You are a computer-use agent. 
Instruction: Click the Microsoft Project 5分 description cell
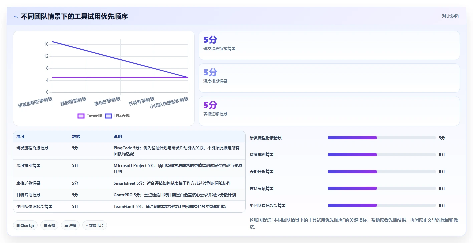pyautogui.click(x=178, y=168)
